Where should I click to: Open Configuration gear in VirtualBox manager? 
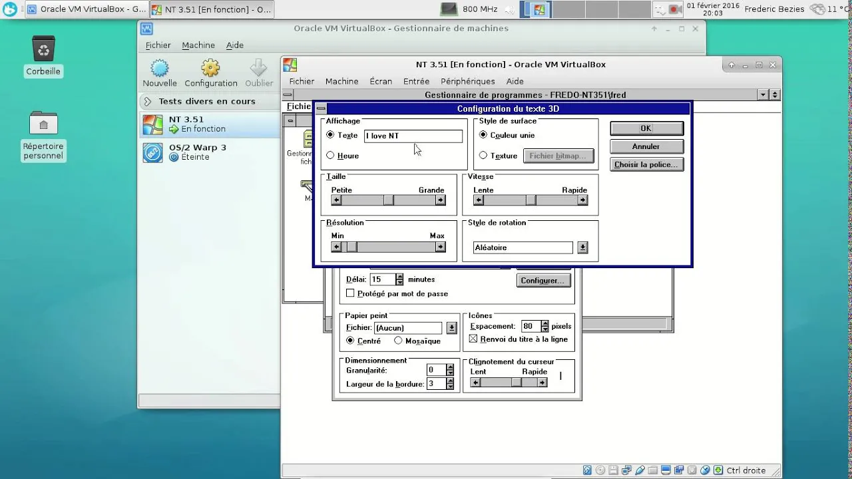tap(210, 68)
